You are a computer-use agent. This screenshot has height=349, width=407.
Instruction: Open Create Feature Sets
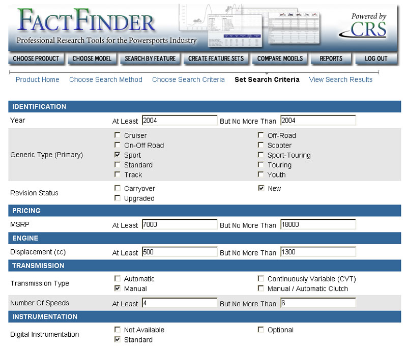pos(216,59)
